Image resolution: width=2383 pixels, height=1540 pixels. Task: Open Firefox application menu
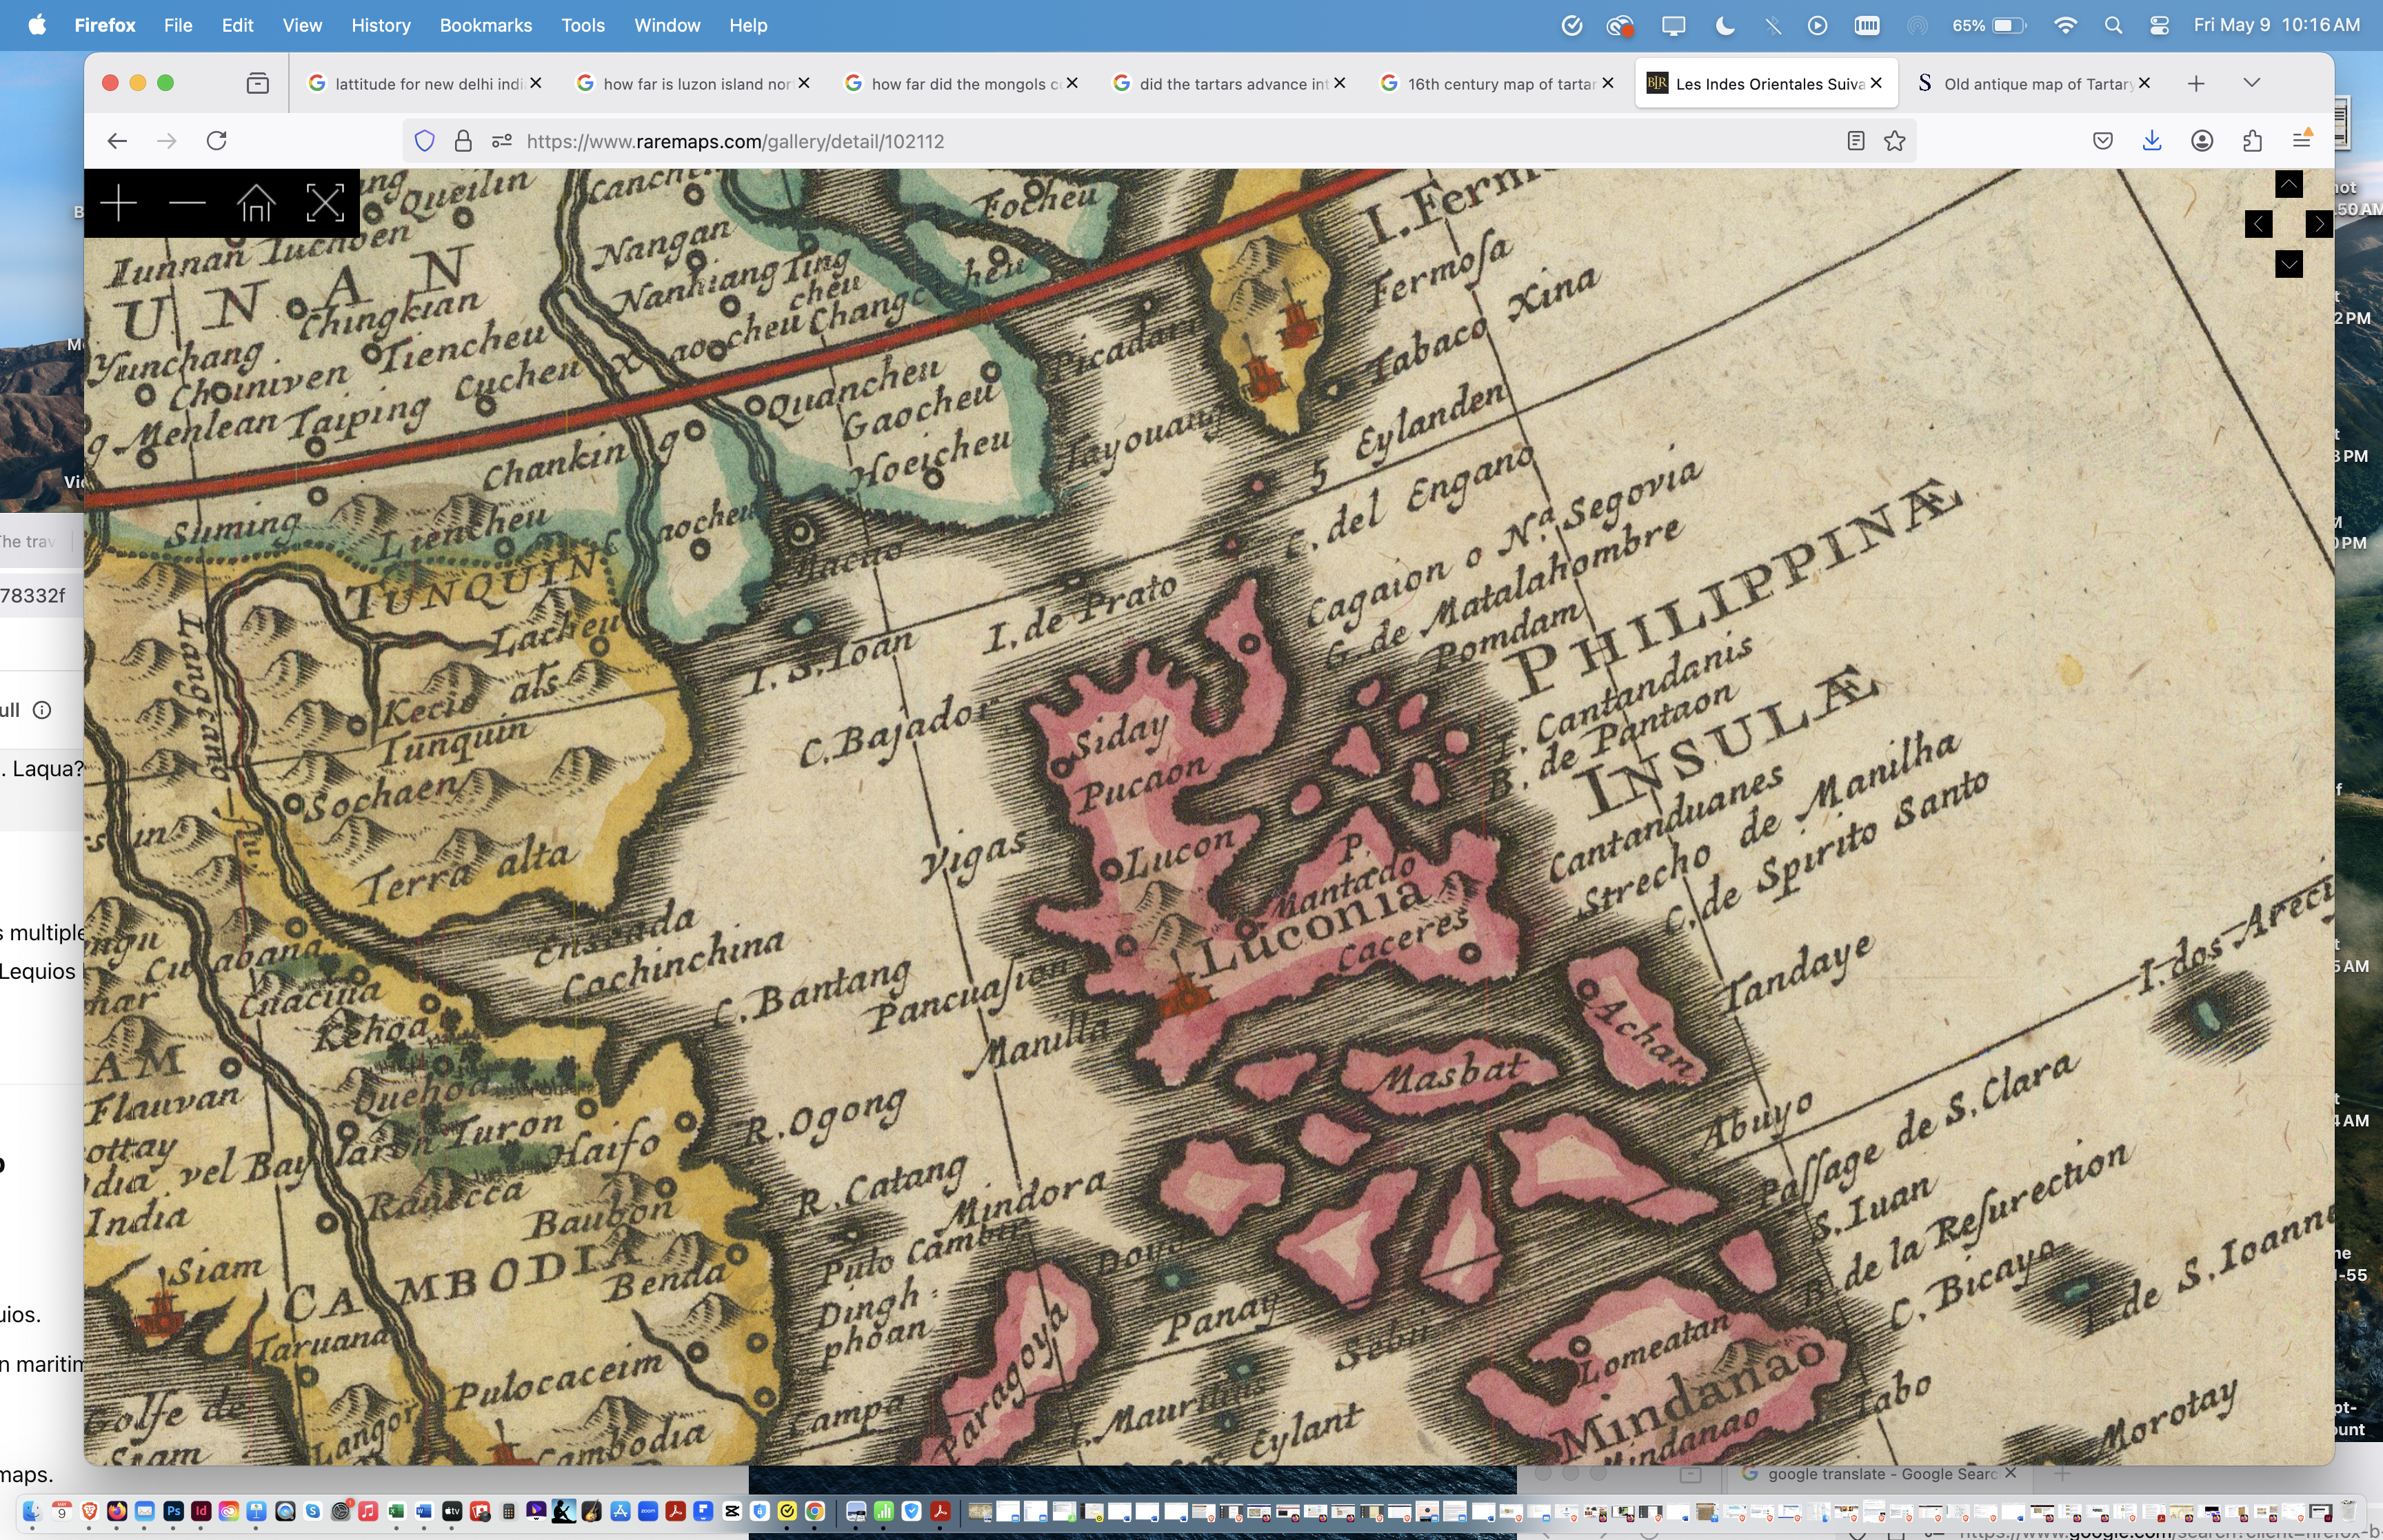point(2302,141)
